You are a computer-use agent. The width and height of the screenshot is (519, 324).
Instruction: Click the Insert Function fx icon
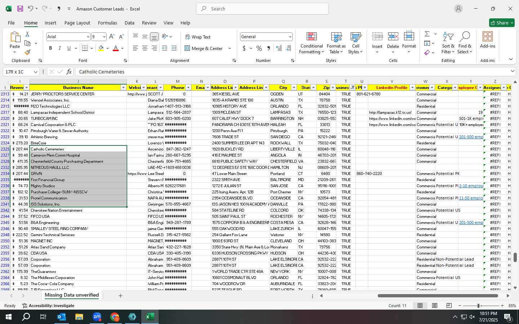[x=69, y=72]
